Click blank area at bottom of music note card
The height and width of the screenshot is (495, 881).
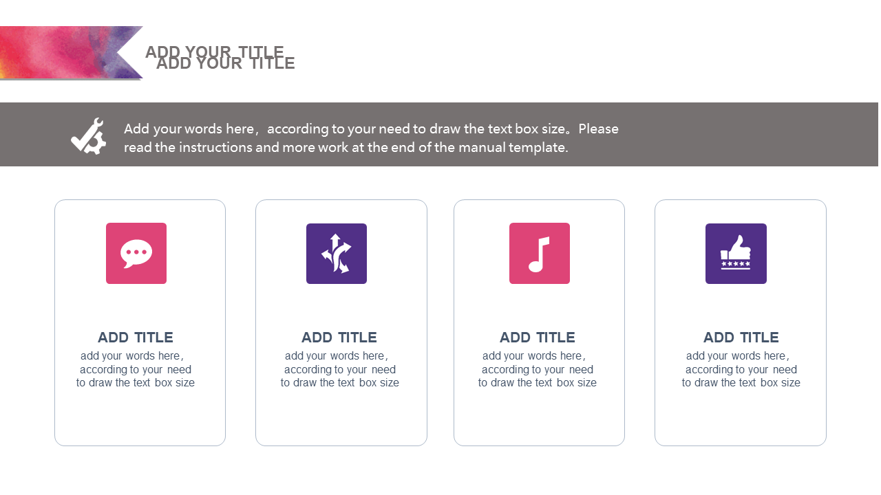[539, 419]
